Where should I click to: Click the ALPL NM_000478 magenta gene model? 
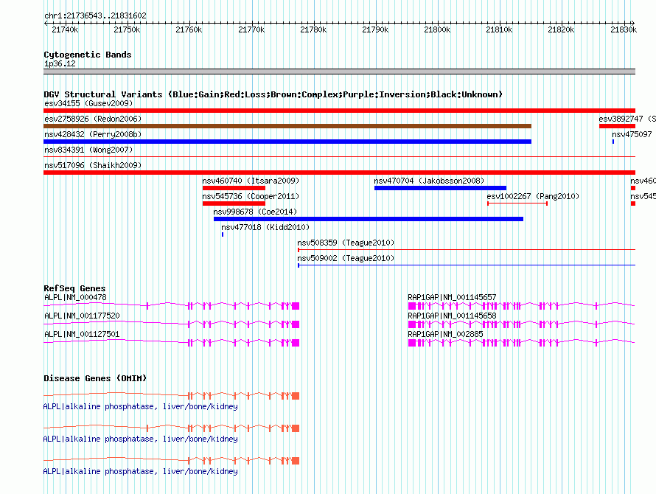[172, 306]
